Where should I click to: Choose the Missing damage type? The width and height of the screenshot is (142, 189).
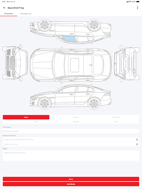(x=76, y=121)
